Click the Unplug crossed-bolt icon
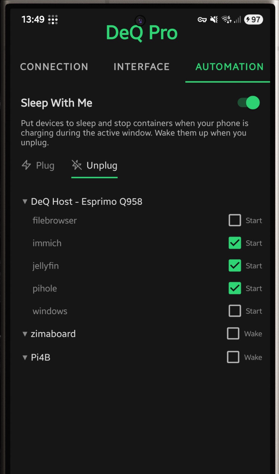 point(77,165)
